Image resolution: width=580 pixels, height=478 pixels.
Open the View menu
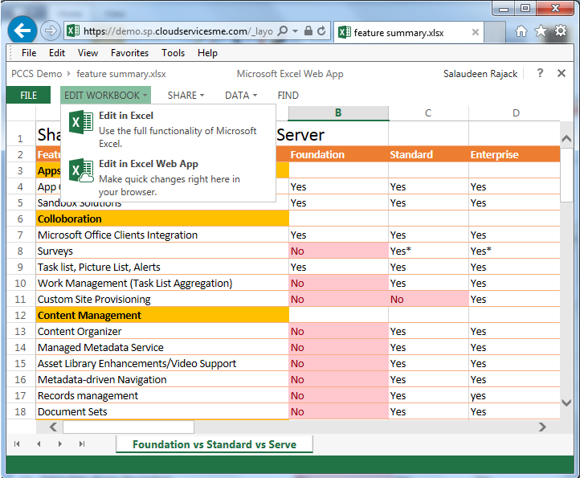(x=88, y=53)
